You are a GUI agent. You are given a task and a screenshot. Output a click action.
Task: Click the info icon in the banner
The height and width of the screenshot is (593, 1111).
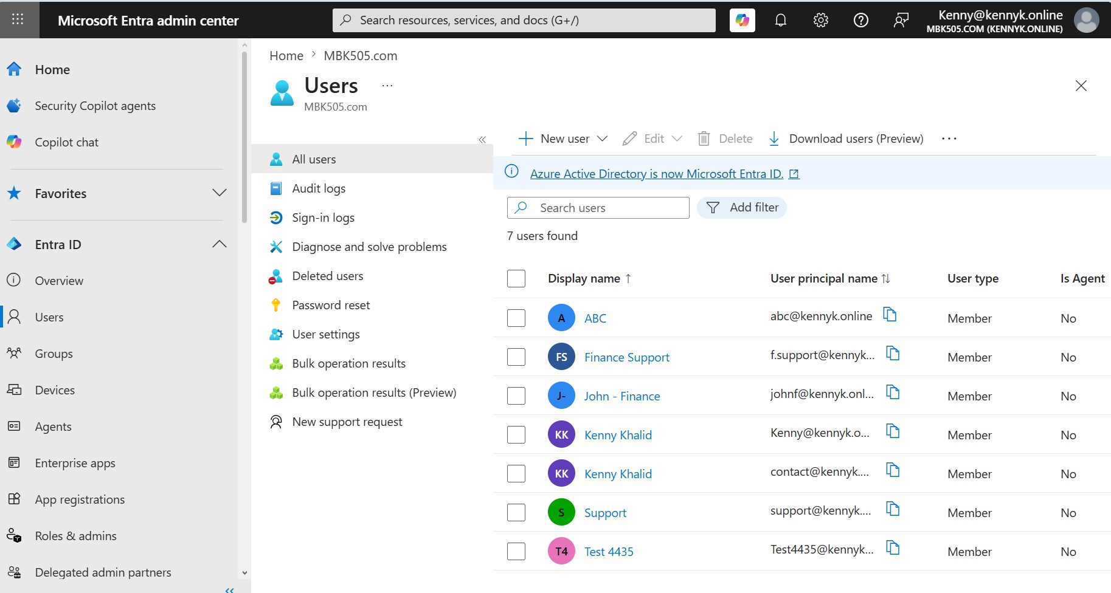(512, 172)
